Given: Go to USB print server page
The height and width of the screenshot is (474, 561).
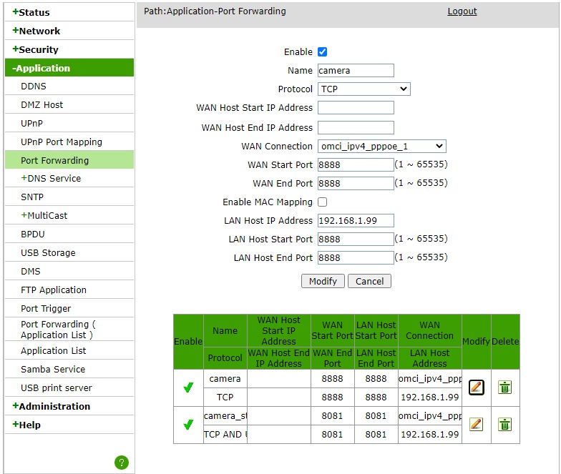Looking at the screenshot, I should [x=69, y=387].
